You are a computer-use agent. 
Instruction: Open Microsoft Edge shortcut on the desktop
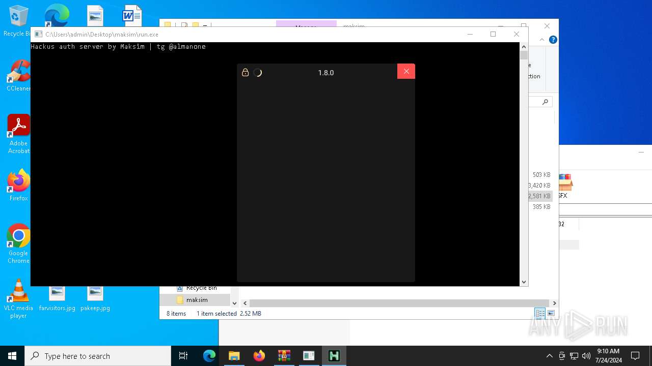point(56,15)
